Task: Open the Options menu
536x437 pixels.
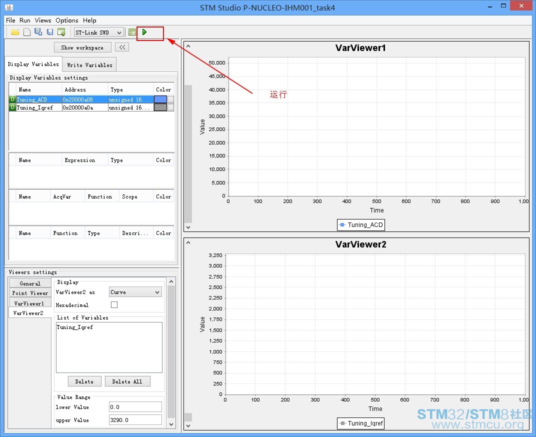Action: (x=67, y=20)
